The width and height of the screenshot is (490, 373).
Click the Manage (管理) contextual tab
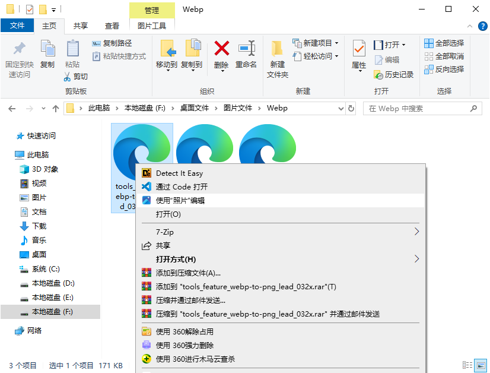pos(152,10)
